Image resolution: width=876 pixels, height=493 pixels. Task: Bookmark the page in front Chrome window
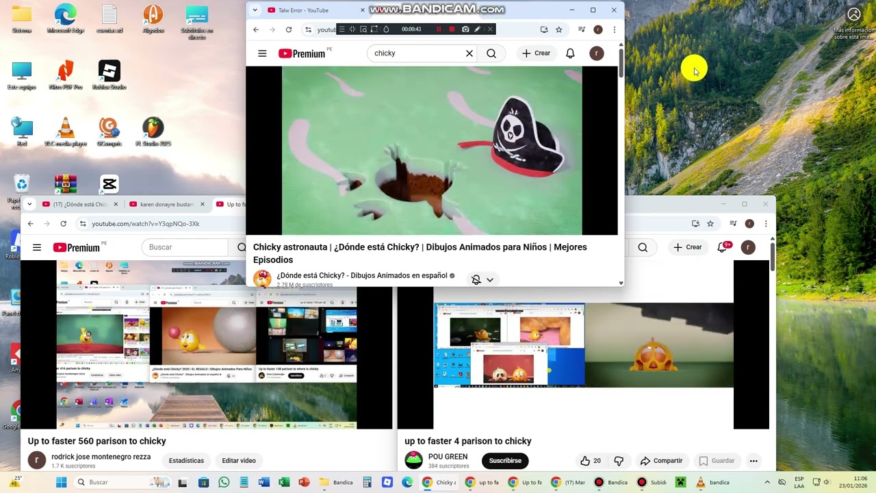(x=558, y=29)
